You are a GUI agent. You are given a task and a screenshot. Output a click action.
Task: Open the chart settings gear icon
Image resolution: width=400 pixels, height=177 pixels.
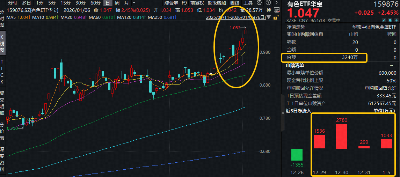coord(260,3)
